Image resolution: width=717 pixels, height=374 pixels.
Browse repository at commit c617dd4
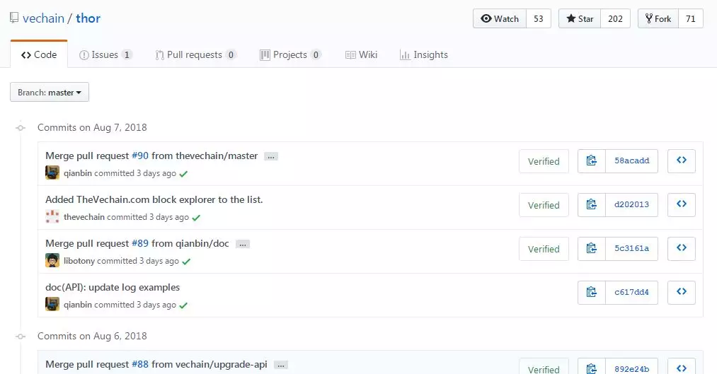click(682, 292)
